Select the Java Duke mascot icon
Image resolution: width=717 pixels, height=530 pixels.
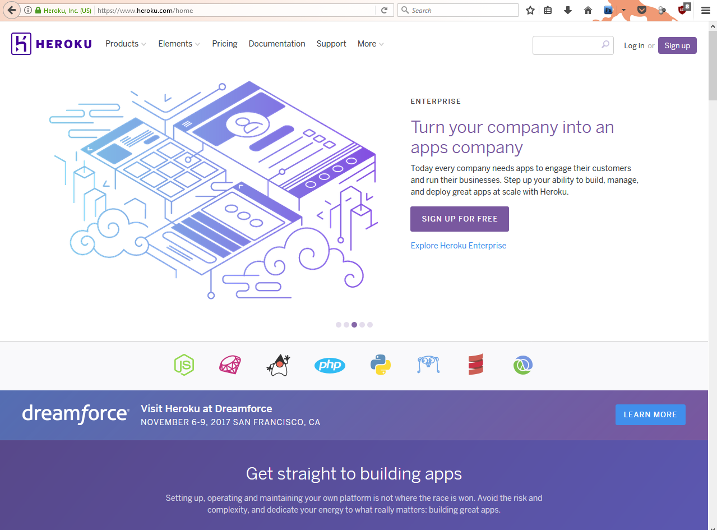click(x=278, y=365)
